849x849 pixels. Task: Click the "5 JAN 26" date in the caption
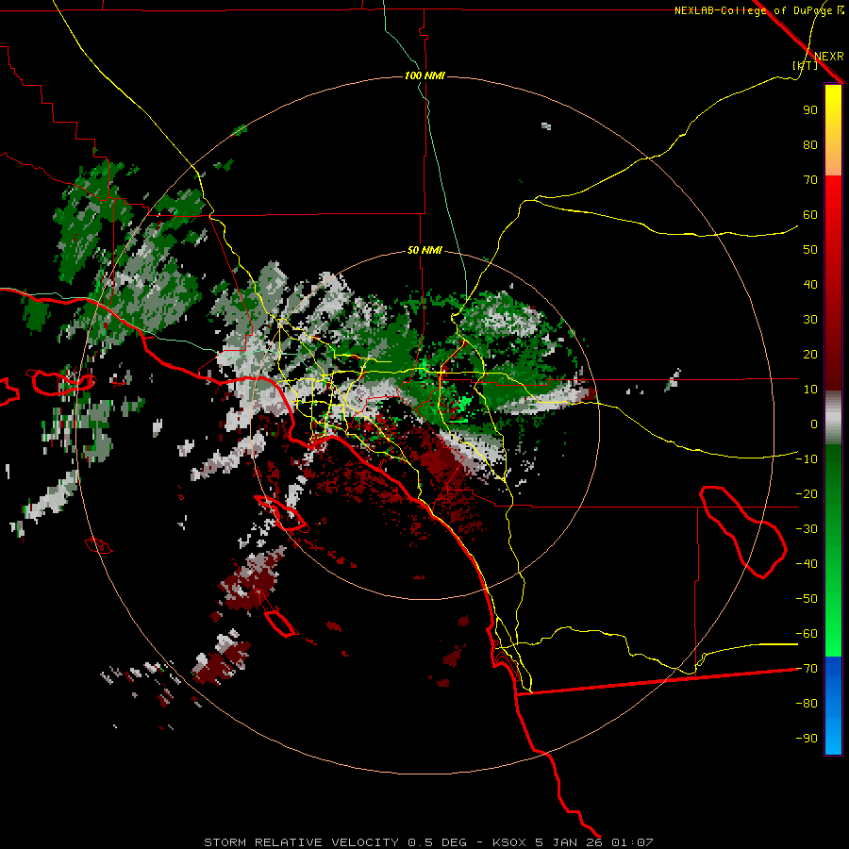(x=569, y=842)
